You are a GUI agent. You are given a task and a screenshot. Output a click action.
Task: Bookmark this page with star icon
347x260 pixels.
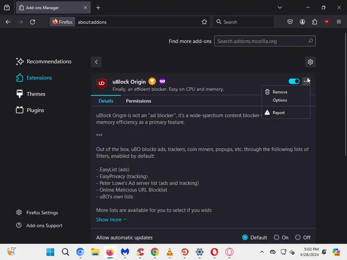[204, 22]
